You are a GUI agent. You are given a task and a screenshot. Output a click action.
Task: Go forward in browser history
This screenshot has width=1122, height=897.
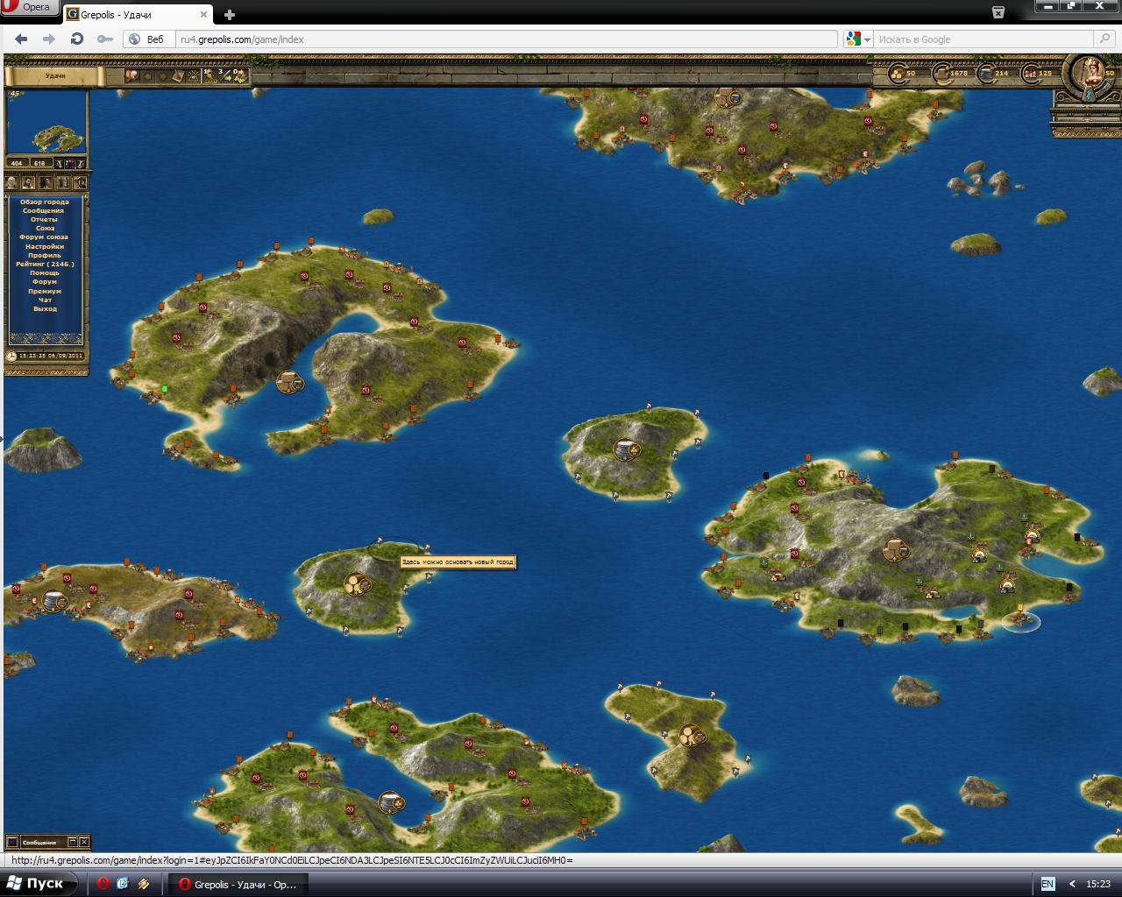(x=49, y=39)
